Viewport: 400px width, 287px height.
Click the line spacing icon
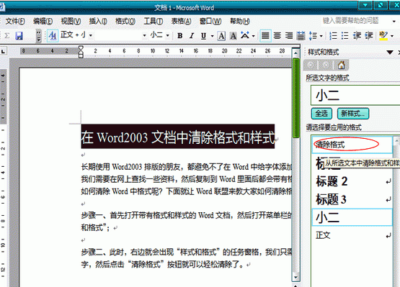(x=313, y=36)
